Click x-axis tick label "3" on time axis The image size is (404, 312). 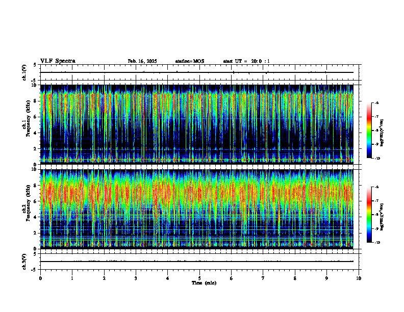pos(136,278)
